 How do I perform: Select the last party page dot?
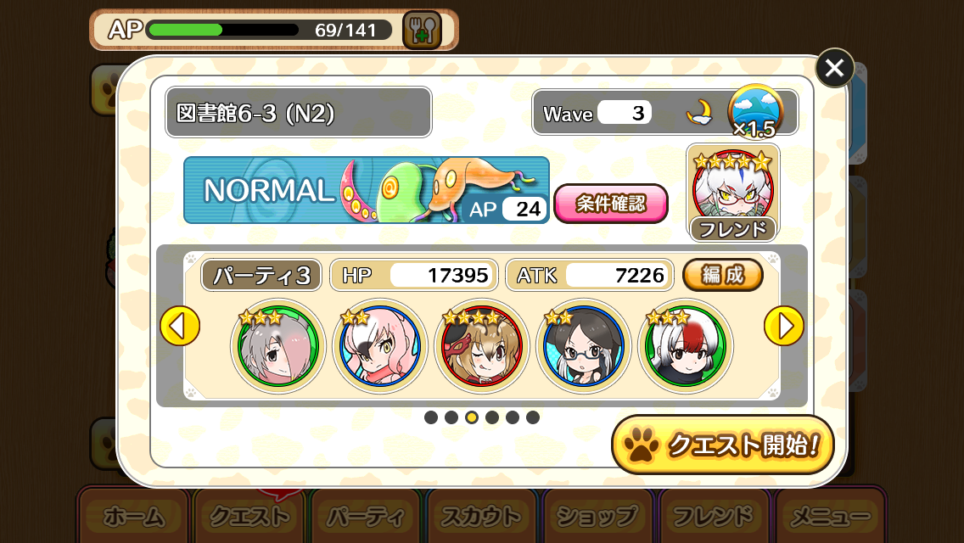533,417
